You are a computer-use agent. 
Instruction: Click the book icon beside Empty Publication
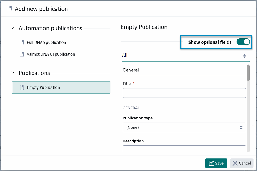point(21,87)
